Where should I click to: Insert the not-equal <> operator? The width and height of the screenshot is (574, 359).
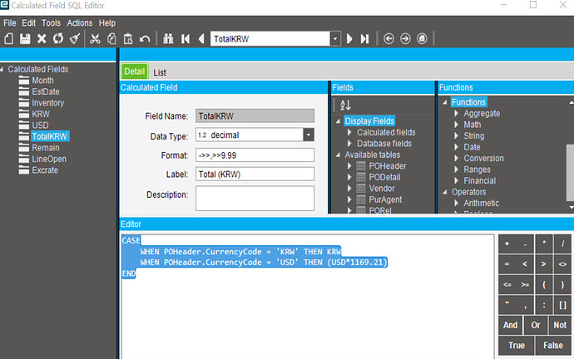click(562, 264)
